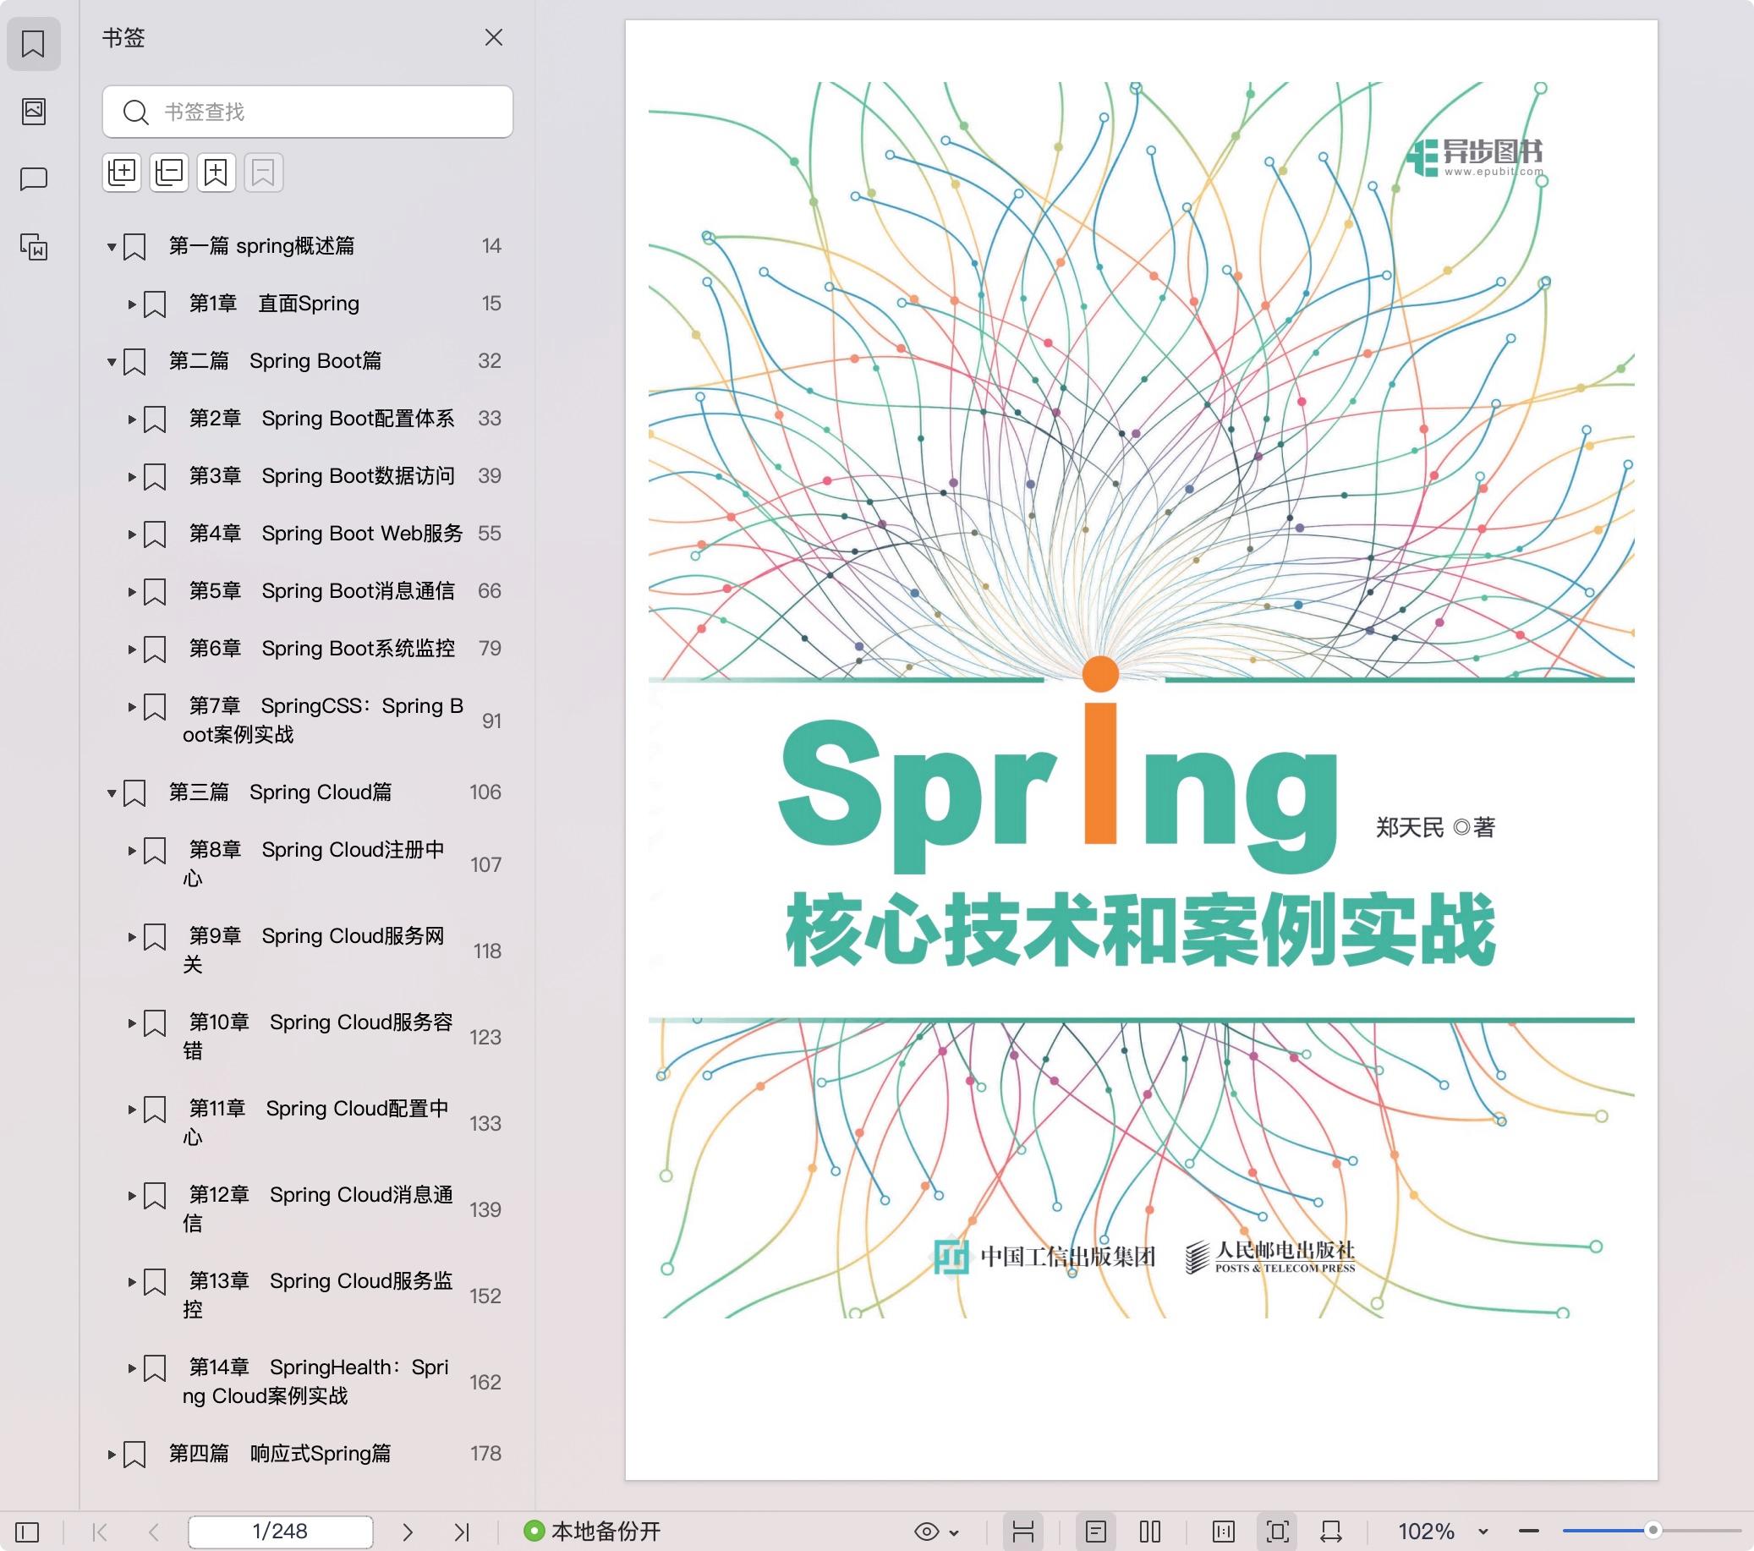Screen dimensions: 1754x1551
Task: Open 第13章 Spring Cloud服务监控
Action: pyautogui.click(x=317, y=1296)
